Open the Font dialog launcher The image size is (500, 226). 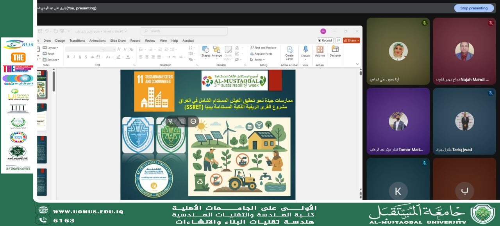(x=134, y=65)
